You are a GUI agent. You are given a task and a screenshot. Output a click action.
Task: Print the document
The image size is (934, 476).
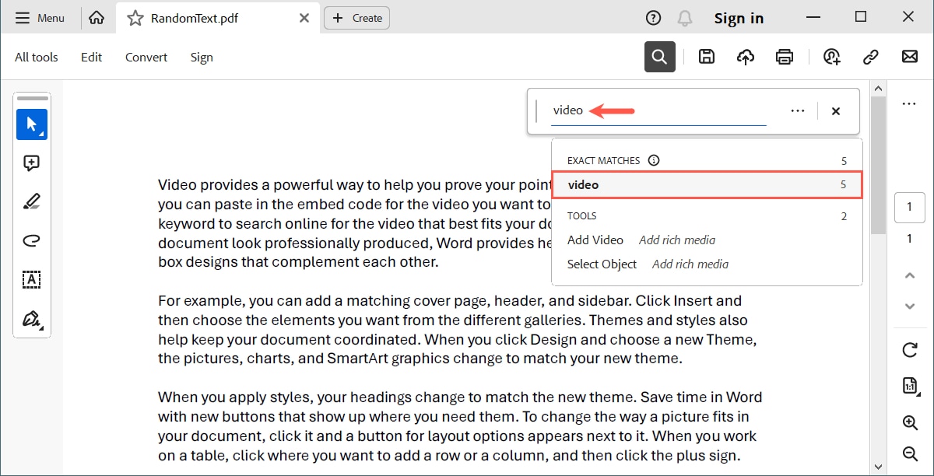point(785,56)
